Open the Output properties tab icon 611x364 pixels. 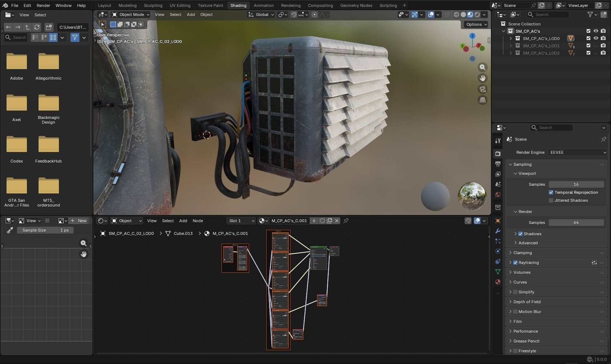[498, 164]
